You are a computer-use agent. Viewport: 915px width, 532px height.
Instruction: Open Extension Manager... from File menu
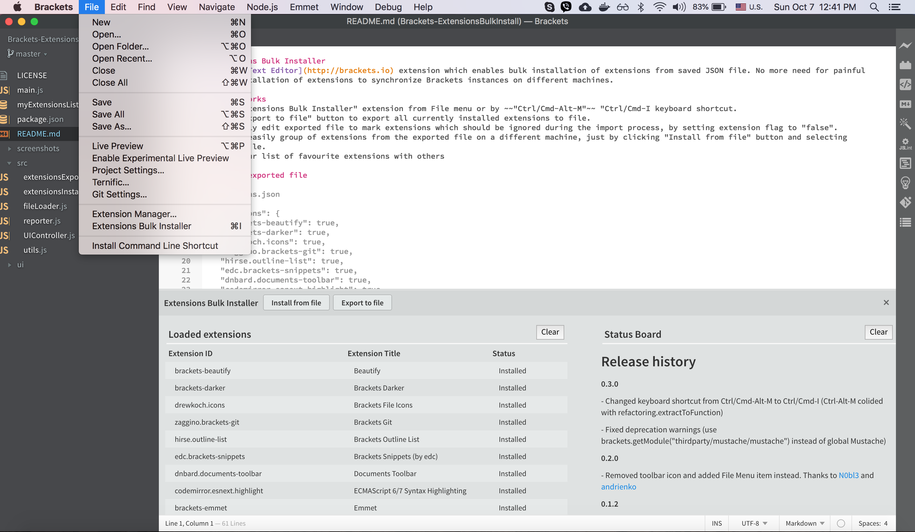165,214
